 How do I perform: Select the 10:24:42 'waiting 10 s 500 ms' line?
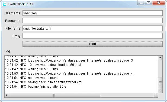(31, 69)
